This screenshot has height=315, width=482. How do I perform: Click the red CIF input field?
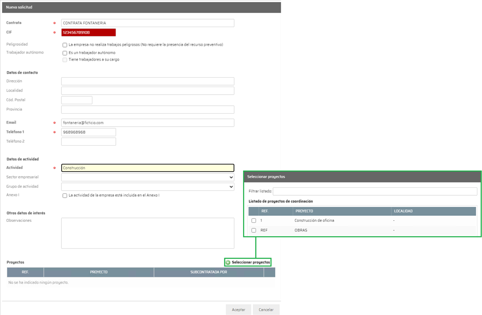click(88, 33)
